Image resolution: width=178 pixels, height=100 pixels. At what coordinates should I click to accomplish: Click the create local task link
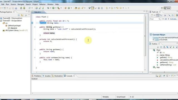point(157,40)
